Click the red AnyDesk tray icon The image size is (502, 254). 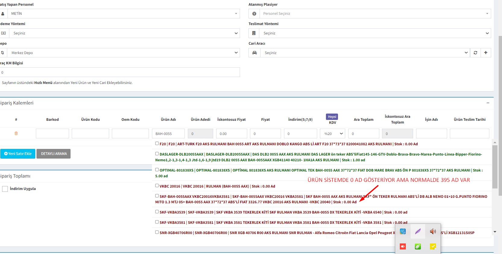(403, 246)
